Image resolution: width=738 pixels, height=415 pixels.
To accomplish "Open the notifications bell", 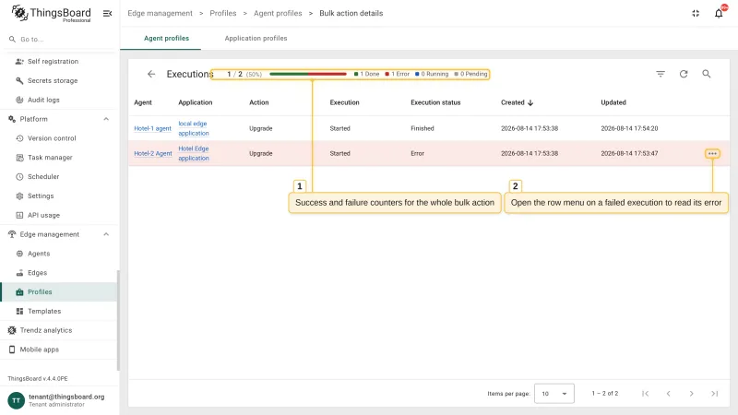I will 719,13.
